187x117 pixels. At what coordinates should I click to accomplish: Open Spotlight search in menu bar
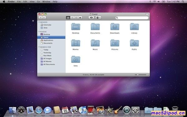(x=183, y=2)
